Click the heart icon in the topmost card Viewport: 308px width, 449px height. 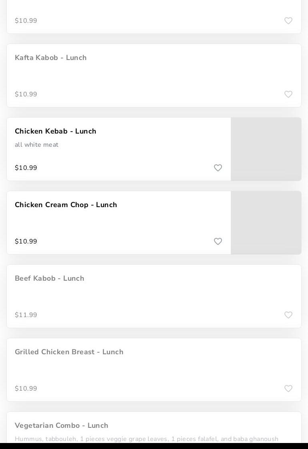[288, 21]
